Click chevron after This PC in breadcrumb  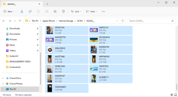40,21
